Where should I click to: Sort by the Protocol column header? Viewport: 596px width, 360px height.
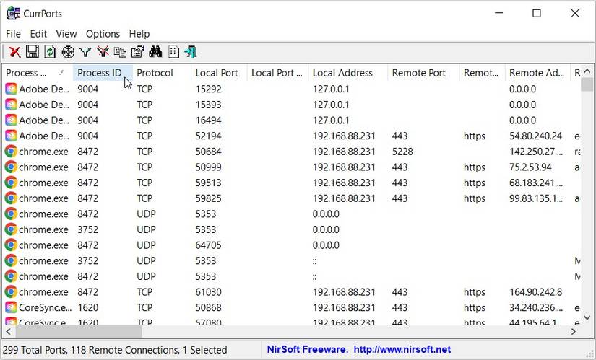tap(162, 73)
